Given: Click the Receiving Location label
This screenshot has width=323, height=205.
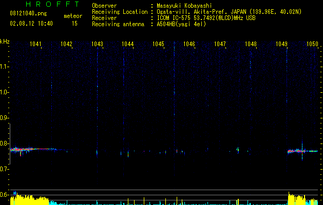Looking at the screenshot, I should [120, 12].
